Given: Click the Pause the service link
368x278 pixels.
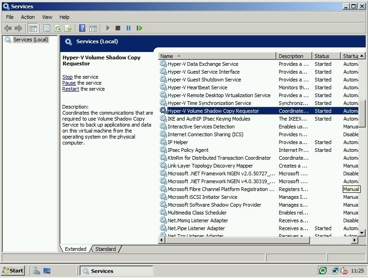Looking at the screenshot, I should point(69,83).
